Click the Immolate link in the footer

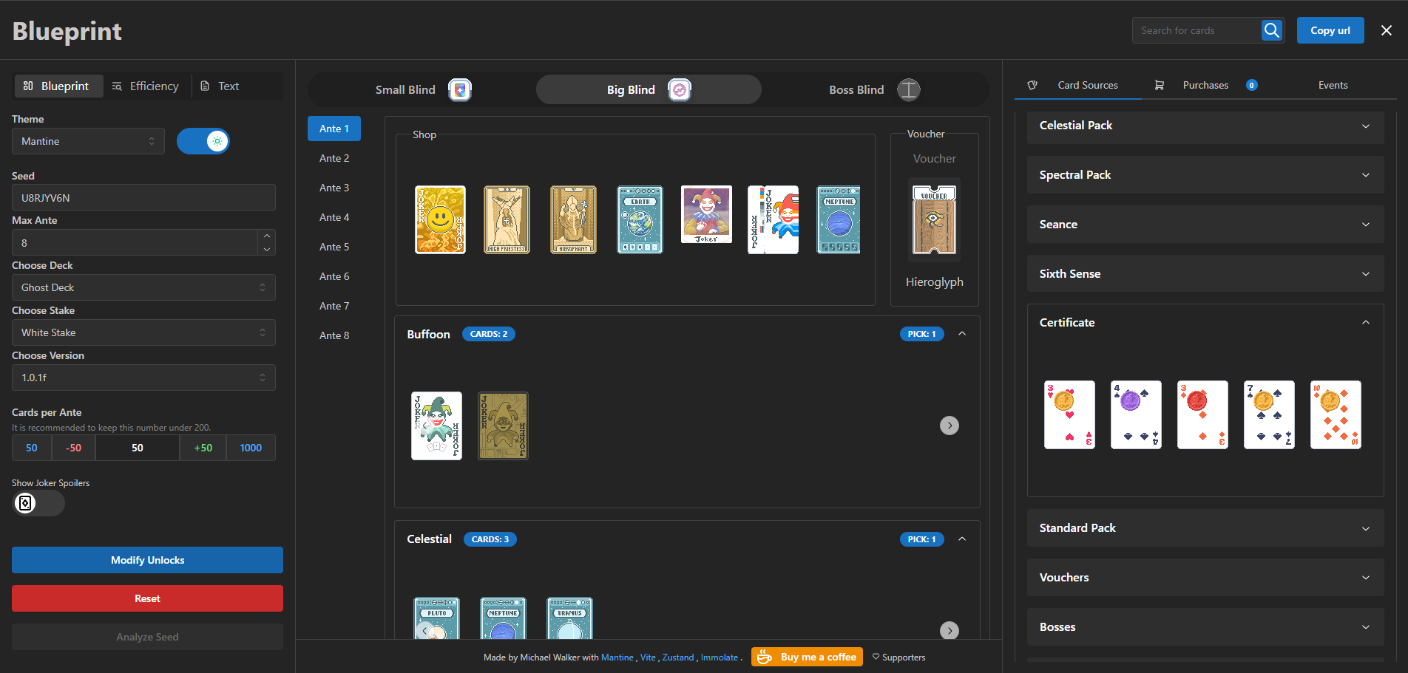tap(718, 657)
